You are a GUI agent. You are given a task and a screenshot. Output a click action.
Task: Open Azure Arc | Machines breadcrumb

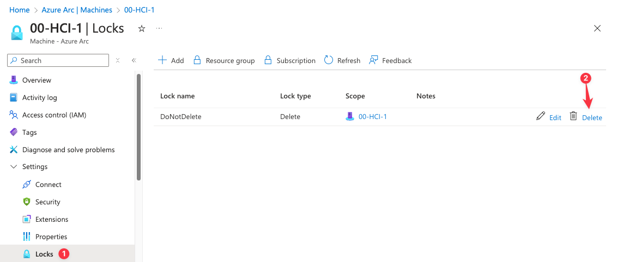77,10
